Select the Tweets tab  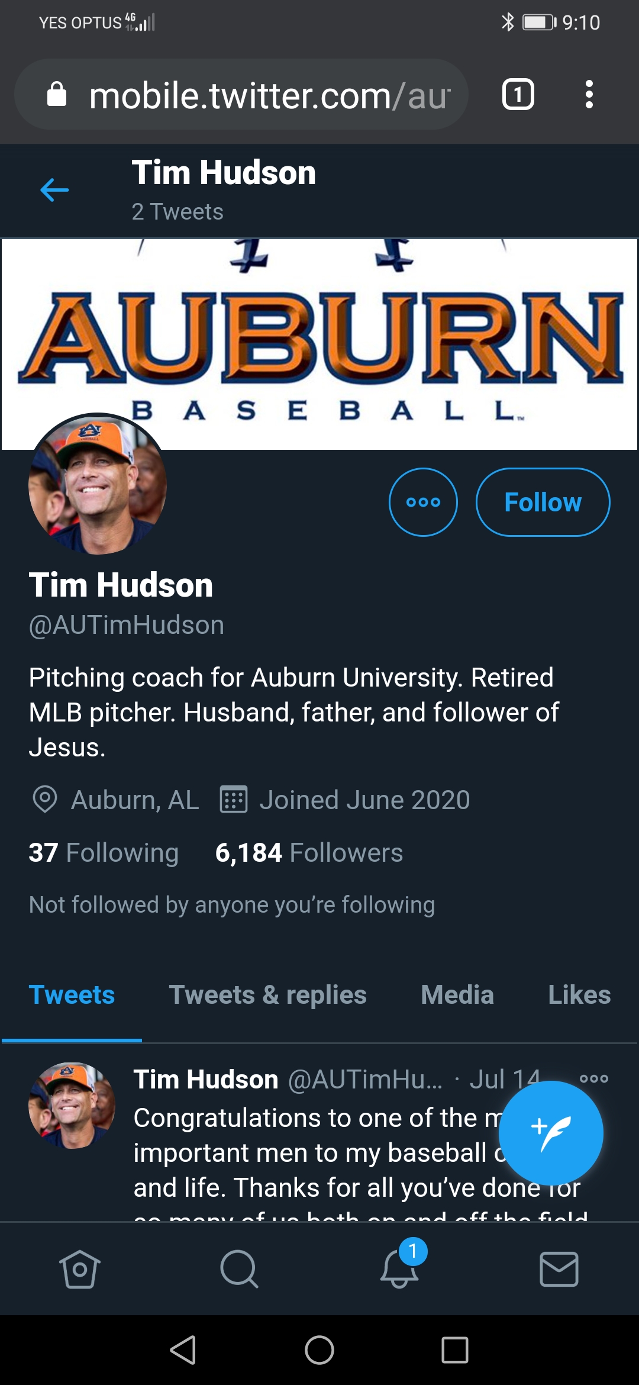[x=72, y=995]
